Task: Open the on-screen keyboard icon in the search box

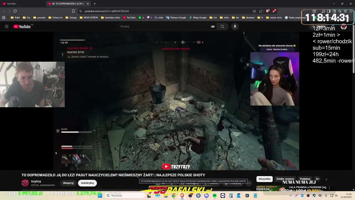Action: [213, 26]
